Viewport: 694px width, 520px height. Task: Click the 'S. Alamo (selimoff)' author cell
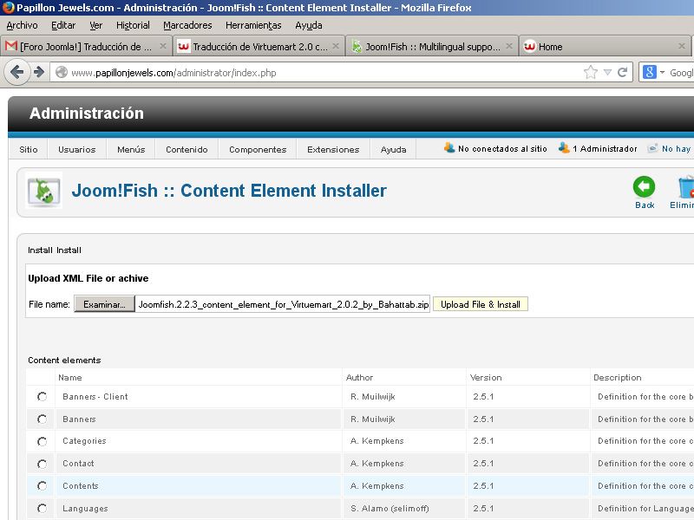(x=390, y=509)
